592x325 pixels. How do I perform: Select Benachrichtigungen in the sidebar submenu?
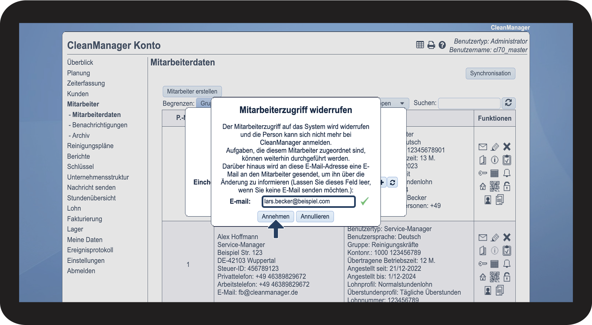(x=100, y=125)
